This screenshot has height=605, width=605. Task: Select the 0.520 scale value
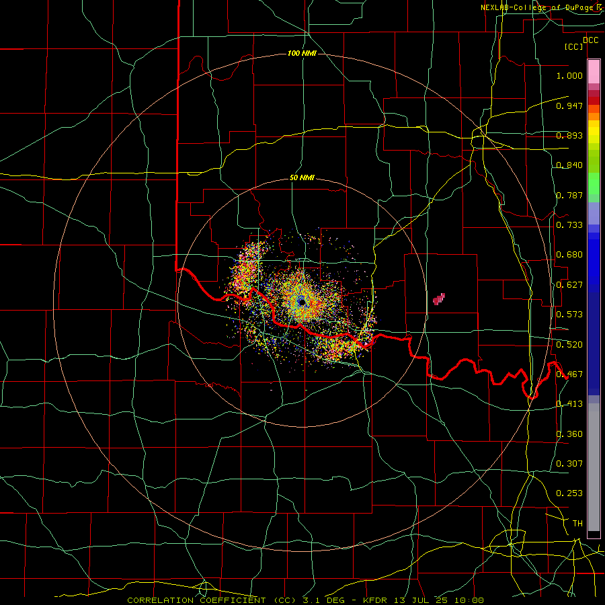[x=569, y=345]
